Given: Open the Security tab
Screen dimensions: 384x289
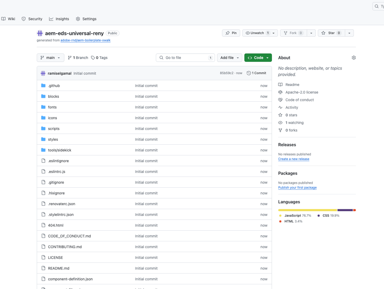Looking at the screenshot, I should [x=32, y=19].
